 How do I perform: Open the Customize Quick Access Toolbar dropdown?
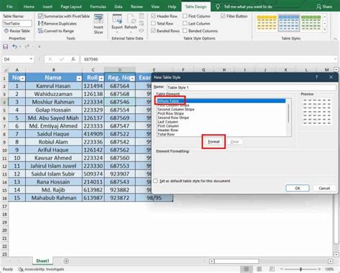tap(39, 47)
